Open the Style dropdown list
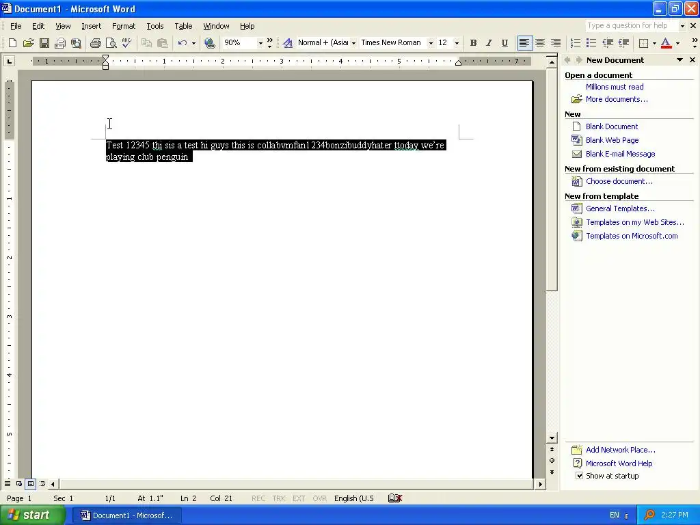This screenshot has height=525, width=700. pos(353,43)
